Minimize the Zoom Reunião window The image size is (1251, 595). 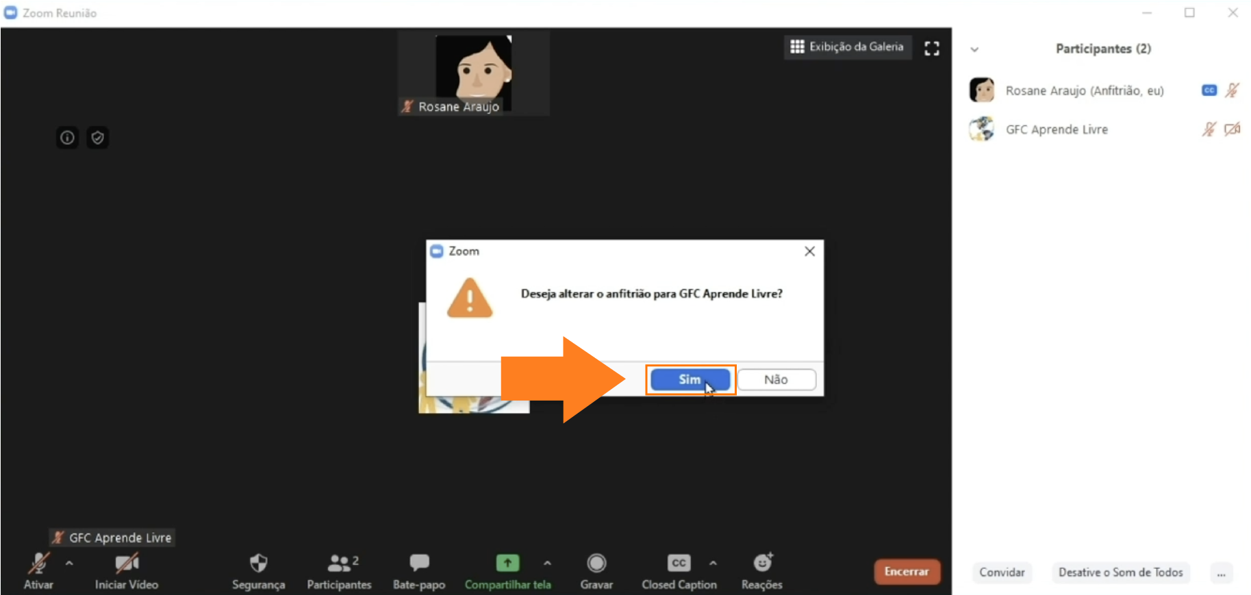[1147, 12]
